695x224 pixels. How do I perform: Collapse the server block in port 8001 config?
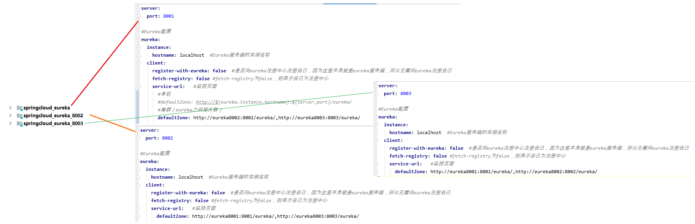(x=139, y=8)
